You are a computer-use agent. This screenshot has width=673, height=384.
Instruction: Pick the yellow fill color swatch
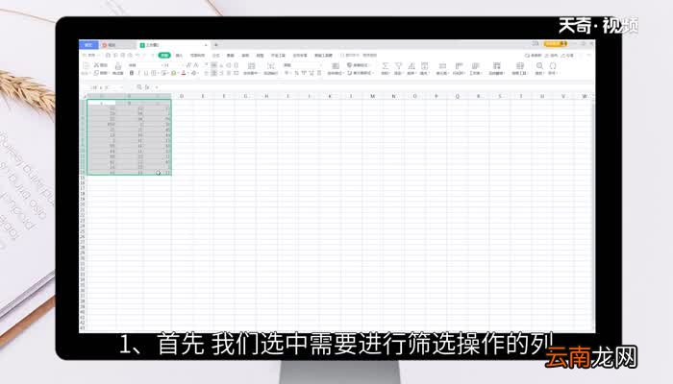tap(174, 73)
